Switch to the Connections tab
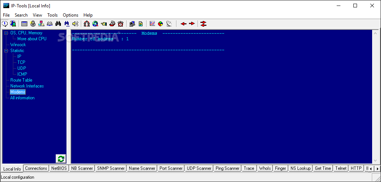This screenshot has height=182, width=381. click(x=36, y=168)
